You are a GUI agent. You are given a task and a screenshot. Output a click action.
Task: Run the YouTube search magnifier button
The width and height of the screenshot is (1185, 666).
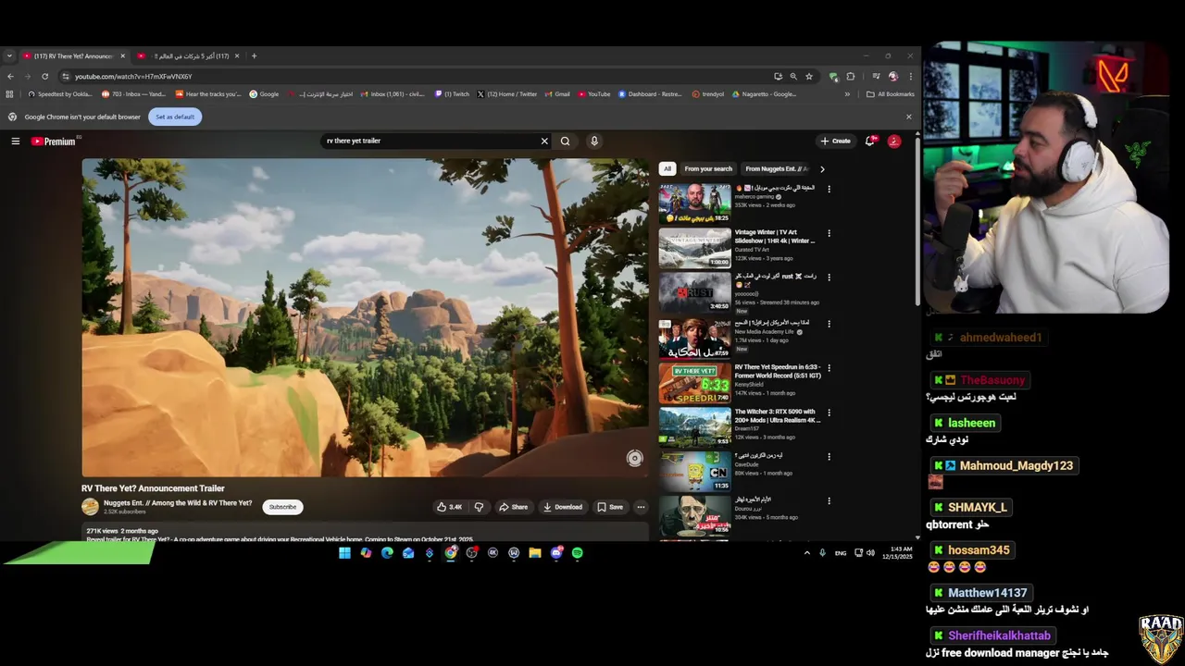tap(566, 142)
